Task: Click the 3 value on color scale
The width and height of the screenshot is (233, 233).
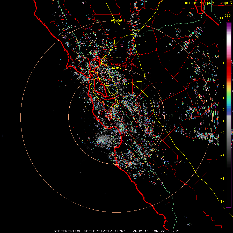Action: (x=223, y=75)
